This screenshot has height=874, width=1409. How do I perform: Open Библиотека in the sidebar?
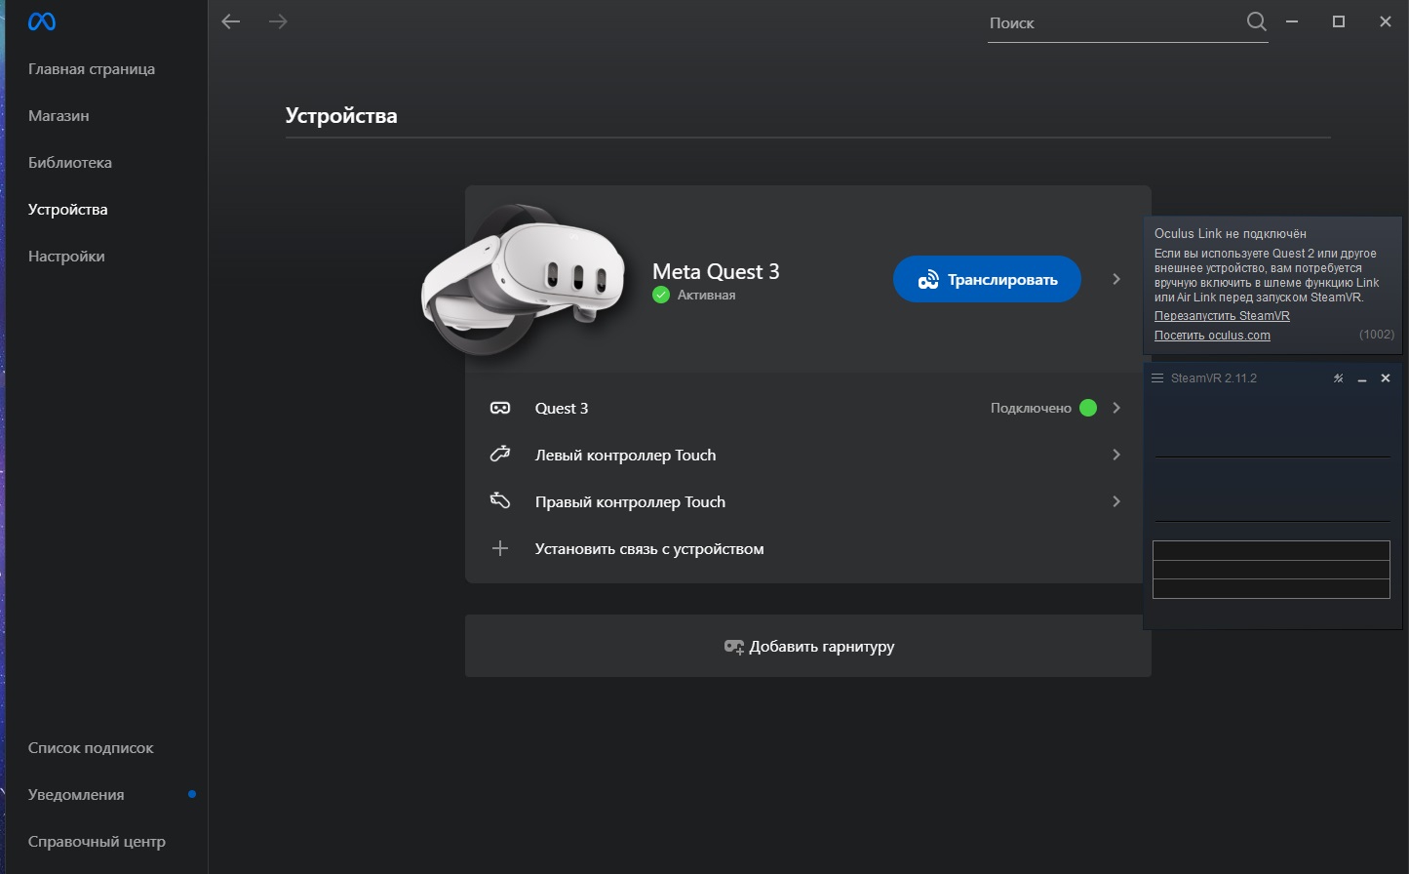pyautogui.click(x=70, y=163)
